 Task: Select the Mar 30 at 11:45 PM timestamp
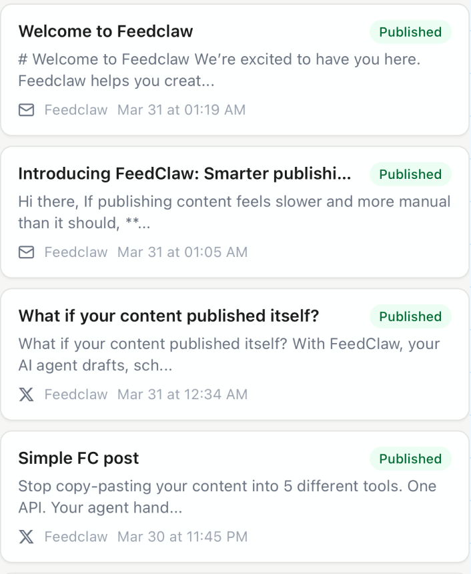(182, 537)
